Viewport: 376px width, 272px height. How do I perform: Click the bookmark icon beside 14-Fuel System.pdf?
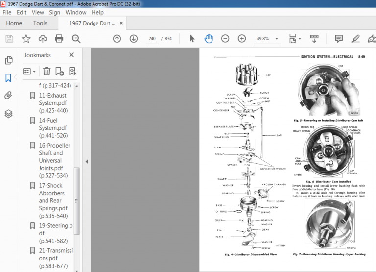32,121
